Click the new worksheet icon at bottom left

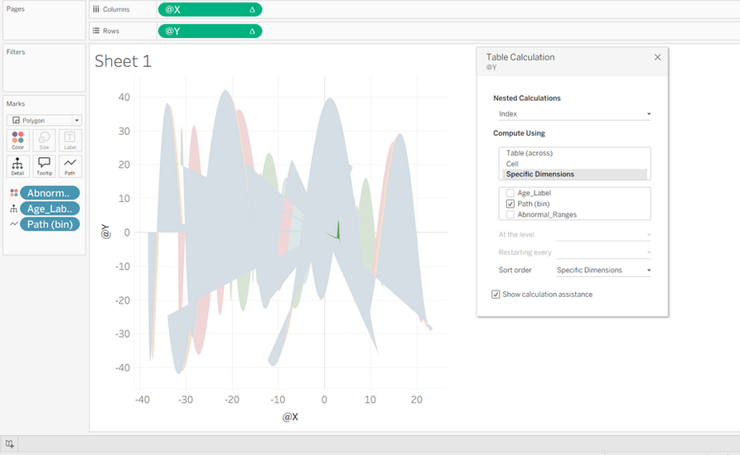point(9,443)
